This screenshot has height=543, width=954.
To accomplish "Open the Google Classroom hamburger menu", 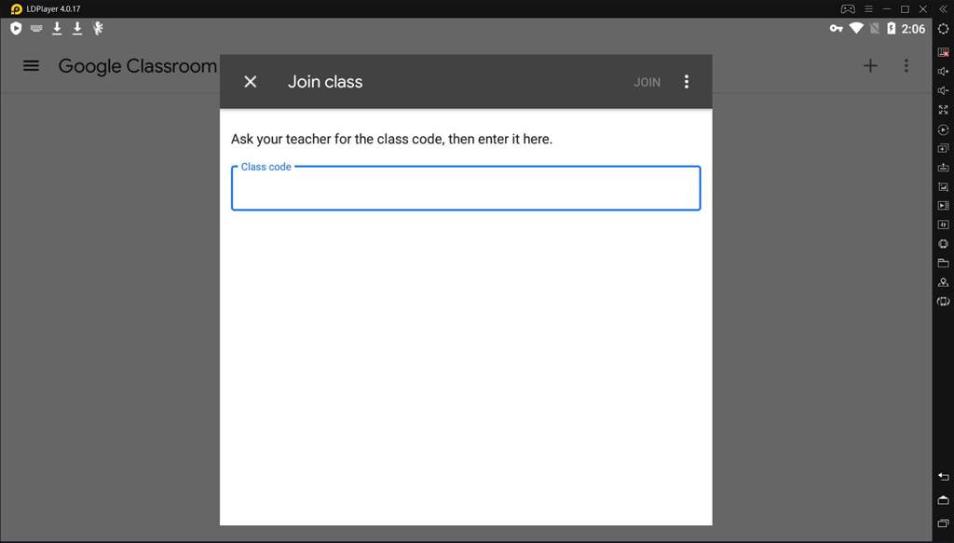I will pos(31,66).
